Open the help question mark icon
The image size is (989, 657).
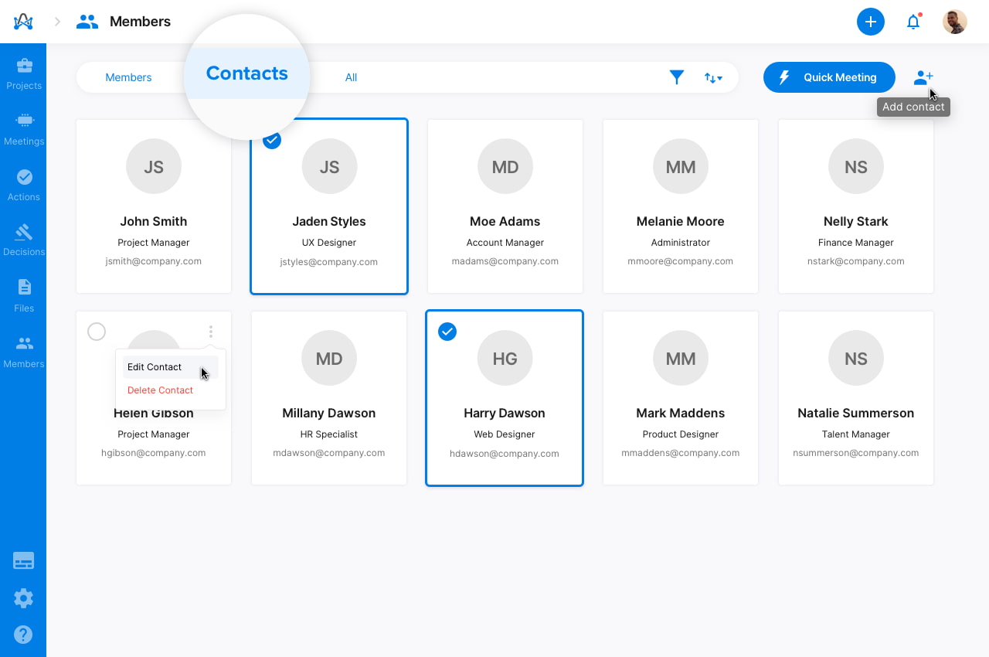click(x=23, y=635)
